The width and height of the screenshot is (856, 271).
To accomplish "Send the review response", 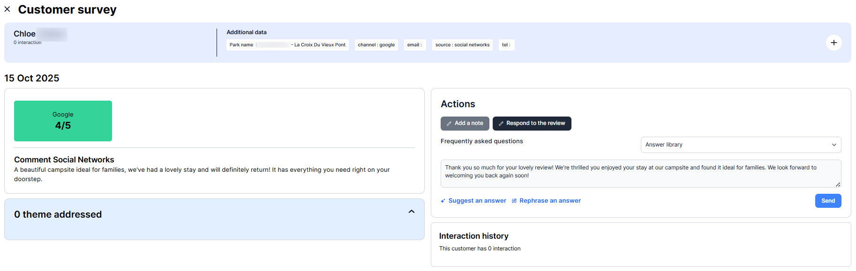I will tap(827, 201).
